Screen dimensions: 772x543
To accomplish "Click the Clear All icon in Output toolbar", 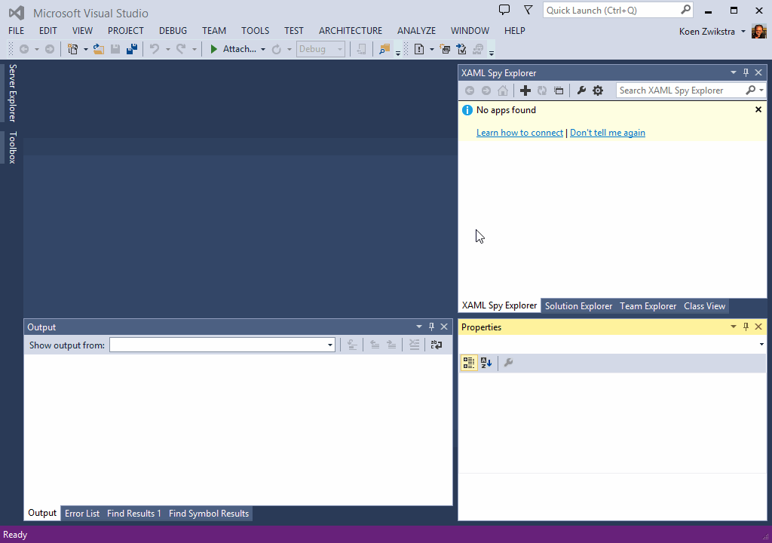I will (x=414, y=345).
